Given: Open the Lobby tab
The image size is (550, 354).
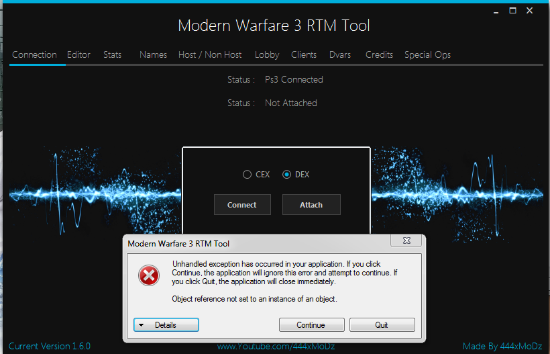Looking at the screenshot, I should (267, 55).
